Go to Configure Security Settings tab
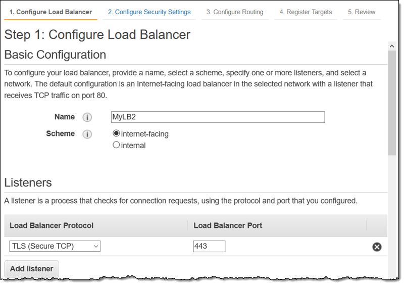Screen dimensions: 404x285 pyautogui.click(x=149, y=12)
